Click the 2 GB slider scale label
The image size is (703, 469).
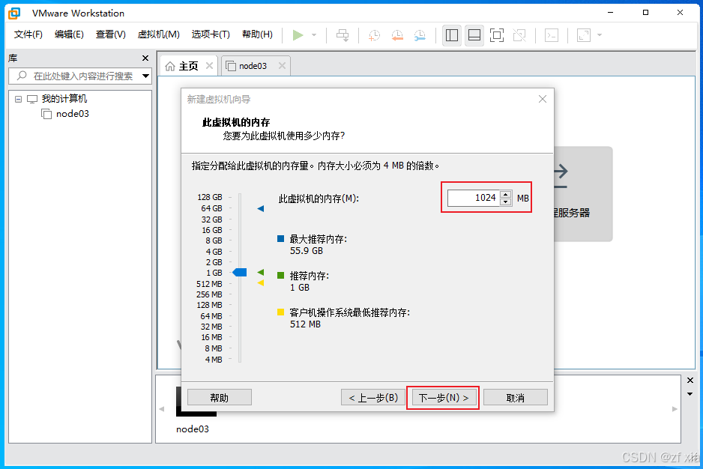coord(214,262)
